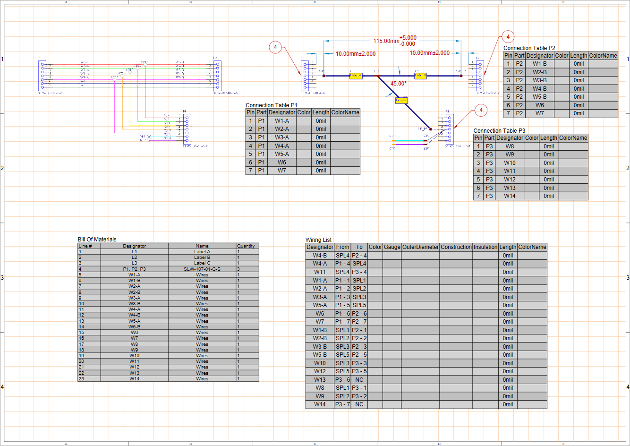Select the yellow Label B tag
Screen dimensions: 630x446
coord(420,76)
